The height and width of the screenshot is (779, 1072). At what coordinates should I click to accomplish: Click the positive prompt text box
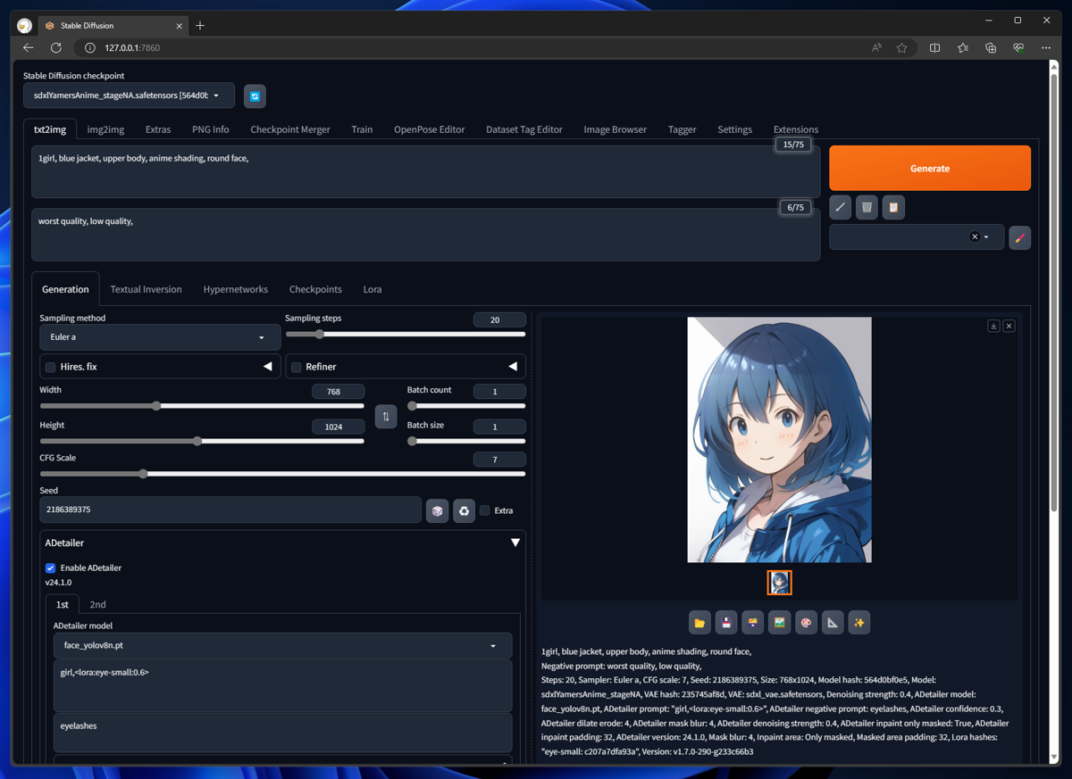point(425,171)
